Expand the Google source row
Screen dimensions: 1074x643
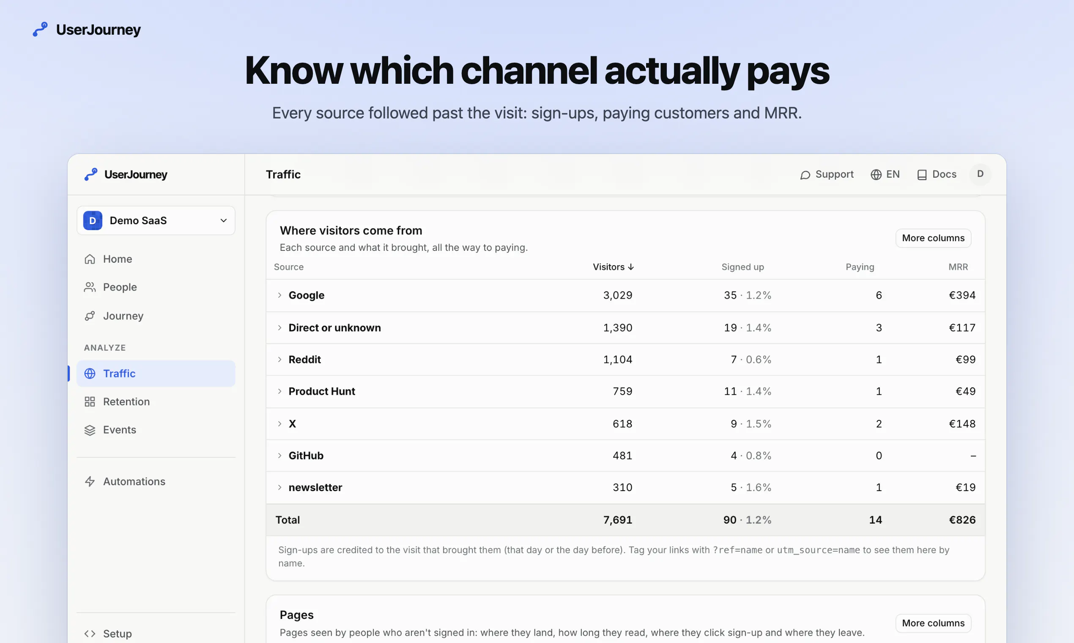coord(280,295)
